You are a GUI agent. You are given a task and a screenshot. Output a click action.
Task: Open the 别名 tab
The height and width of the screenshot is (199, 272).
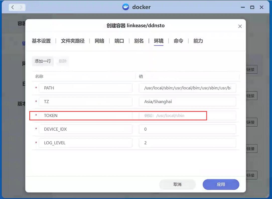(139, 41)
